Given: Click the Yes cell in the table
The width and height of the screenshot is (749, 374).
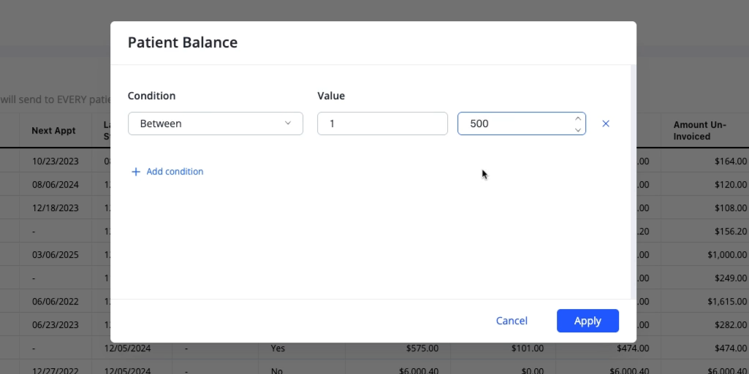Looking at the screenshot, I should coord(278,348).
